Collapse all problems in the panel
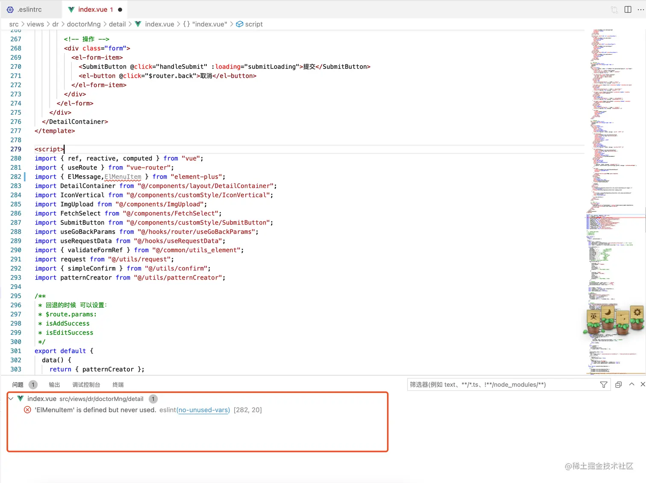Screen dimensions: 646x483 pyautogui.click(x=618, y=385)
